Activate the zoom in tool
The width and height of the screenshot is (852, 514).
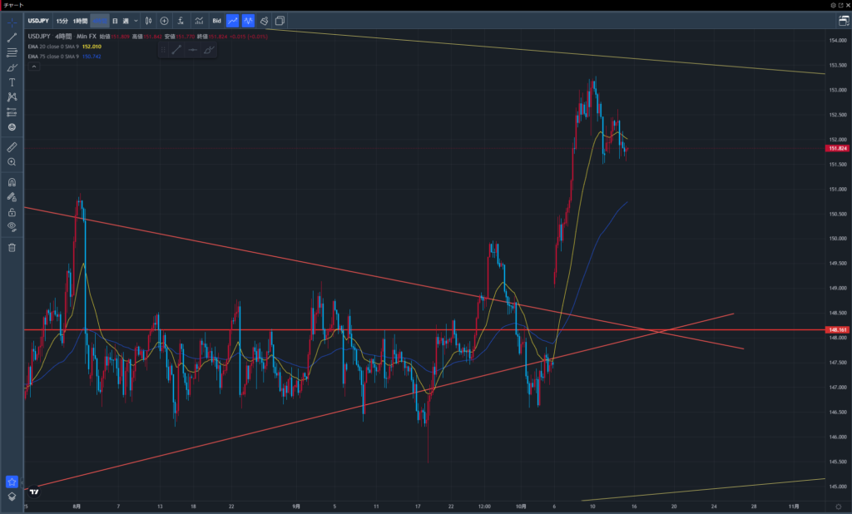click(12, 161)
